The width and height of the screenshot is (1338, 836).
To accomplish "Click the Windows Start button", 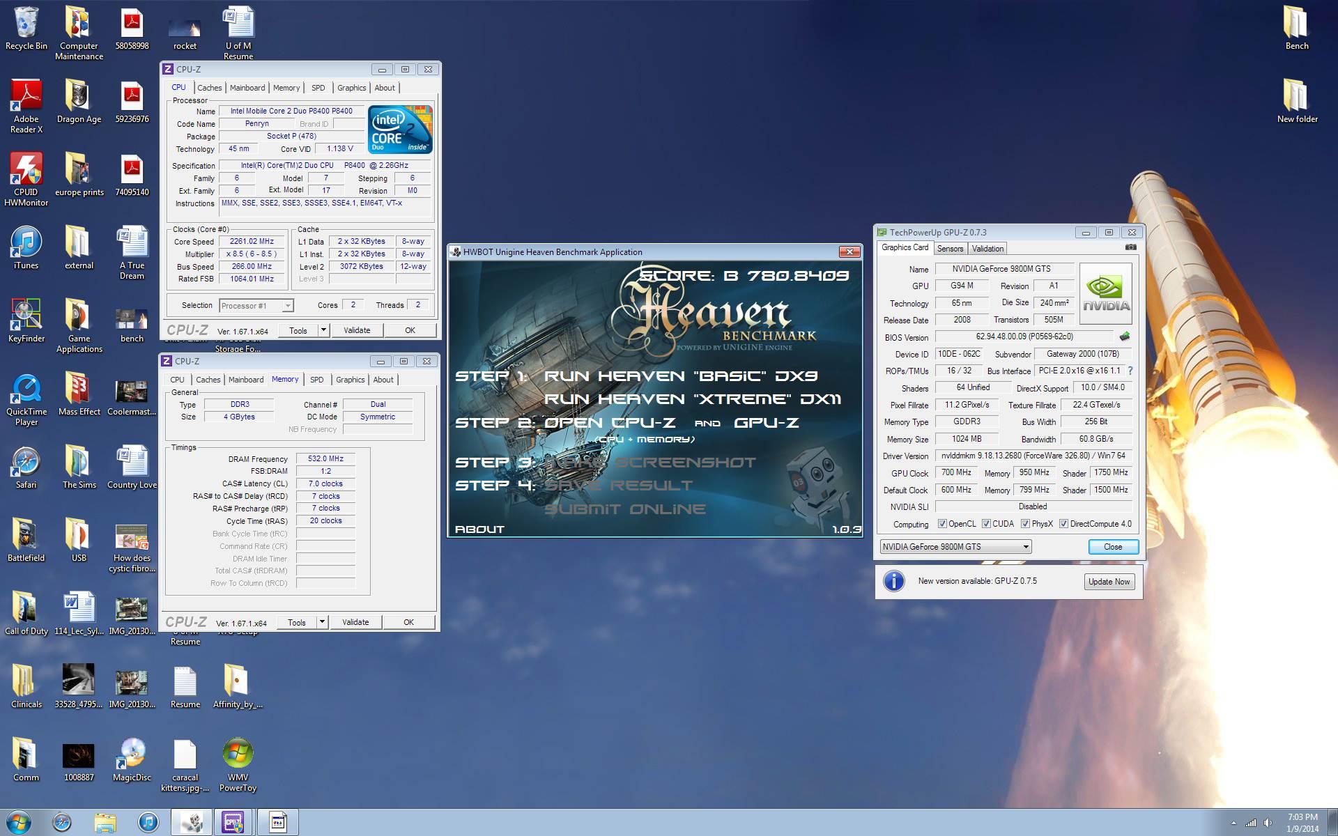I will (x=18, y=823).
